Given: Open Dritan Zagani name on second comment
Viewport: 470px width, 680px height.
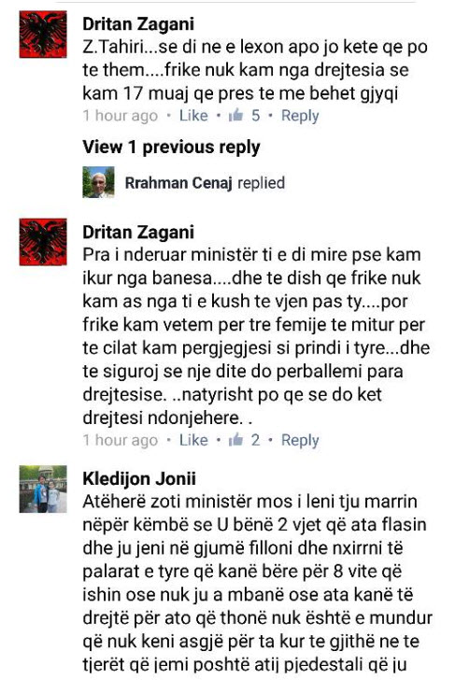Looking at the screenshot, I should click(138, 232).
